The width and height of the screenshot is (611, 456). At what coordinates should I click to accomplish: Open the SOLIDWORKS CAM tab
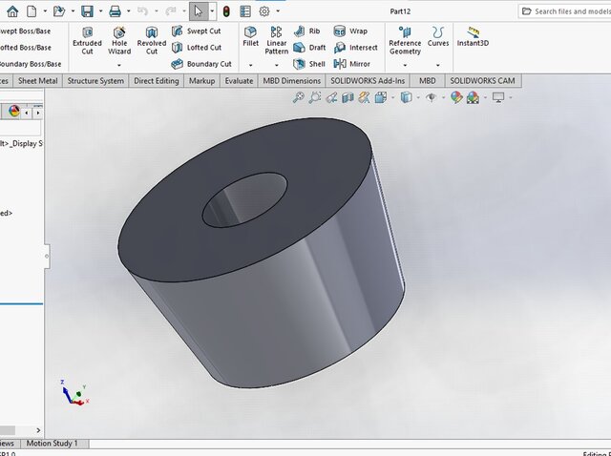click(x=482, y=81)
